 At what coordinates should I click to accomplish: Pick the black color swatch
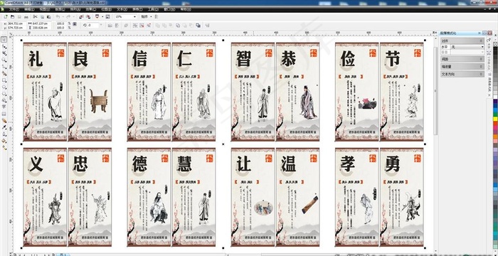pos(495,49)
